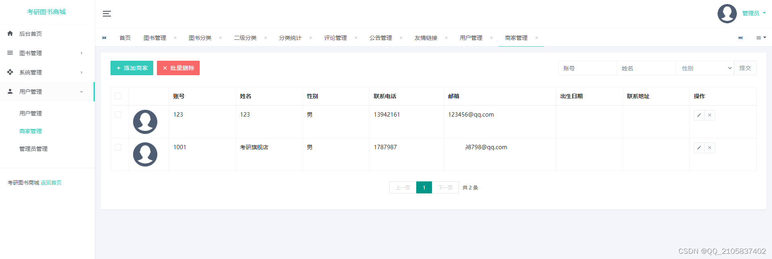Click the 上一页 pagination button
This screenshot has height=259, width=772.
(403, 187)
